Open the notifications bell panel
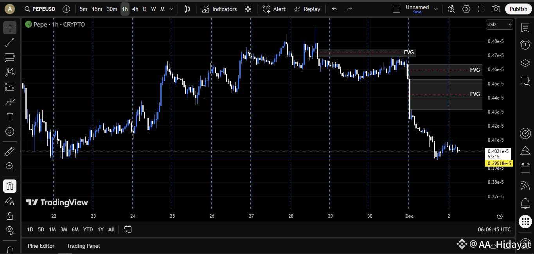 click(525, 203)
